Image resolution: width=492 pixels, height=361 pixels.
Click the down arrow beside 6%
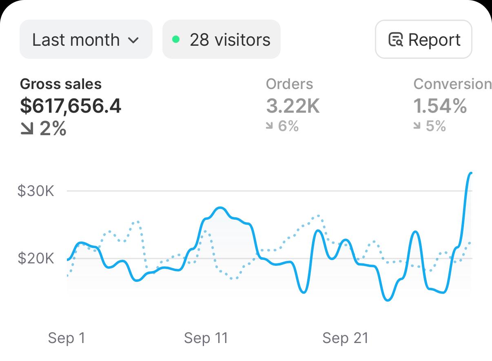(269, 127)
